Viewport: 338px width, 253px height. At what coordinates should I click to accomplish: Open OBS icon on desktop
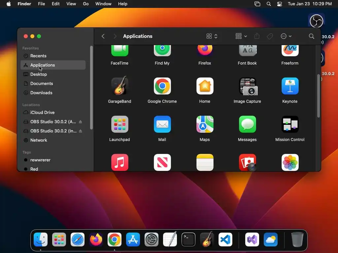[317, 21]
